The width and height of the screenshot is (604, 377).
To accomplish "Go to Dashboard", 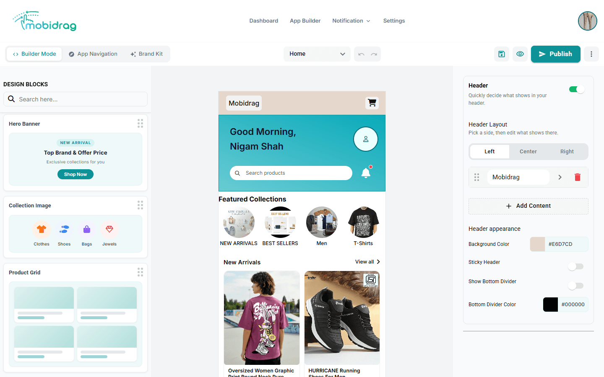I will (x=263, y=21).
